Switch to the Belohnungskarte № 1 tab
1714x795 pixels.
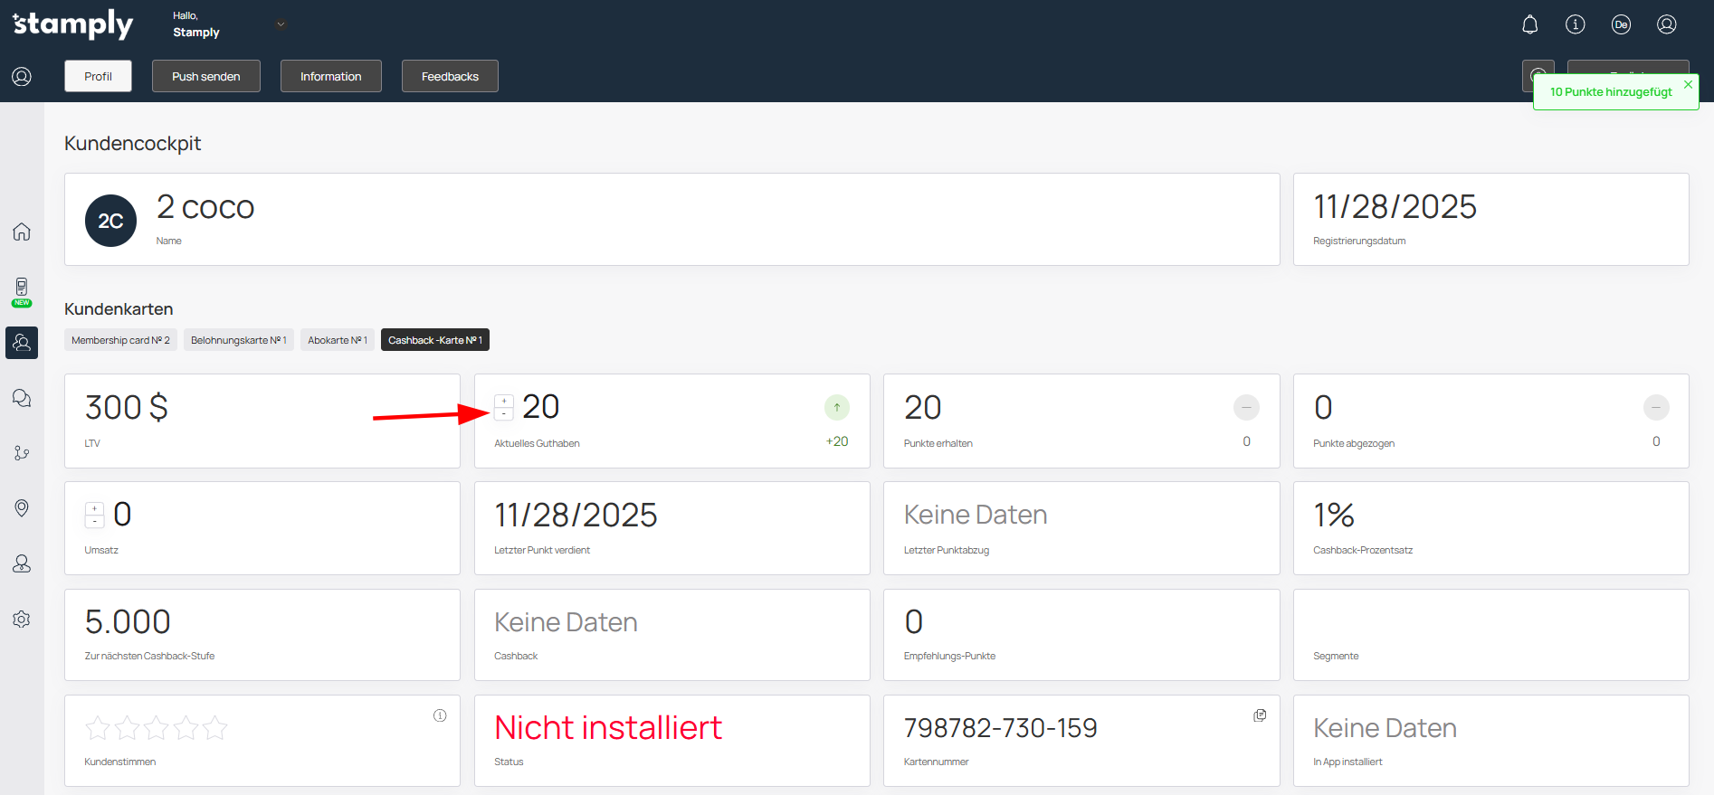coord(238,340)
